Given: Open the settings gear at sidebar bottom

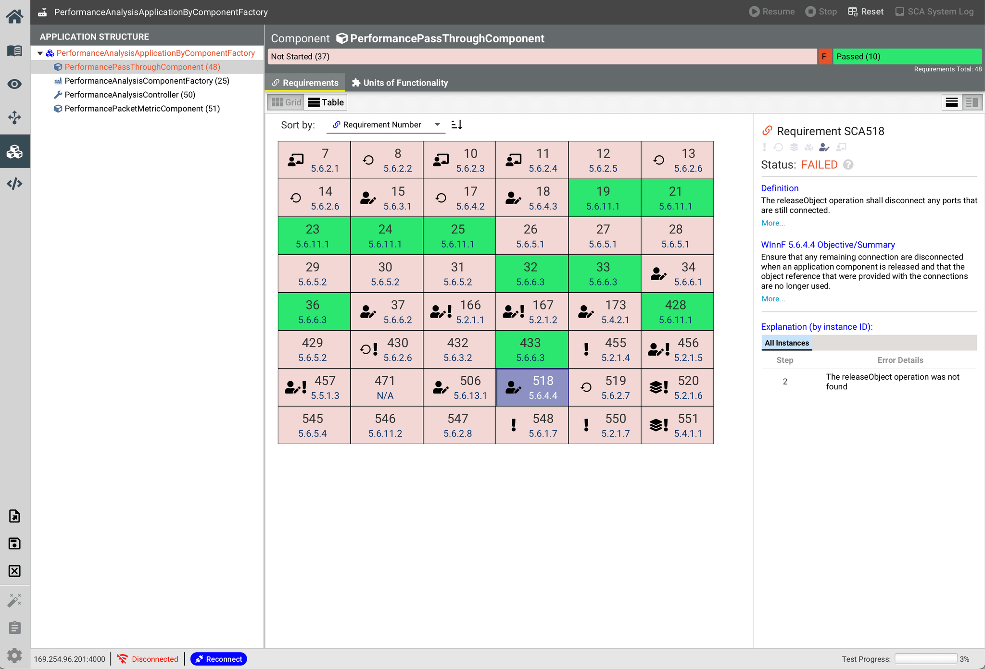Looking at the screenshot, I should 15,655.
